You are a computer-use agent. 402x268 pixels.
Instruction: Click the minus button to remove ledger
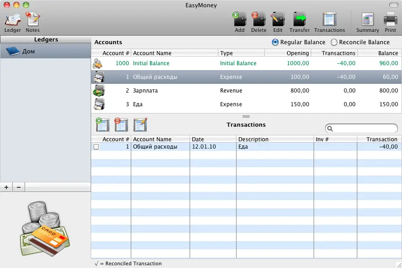[x=18, y=187]
